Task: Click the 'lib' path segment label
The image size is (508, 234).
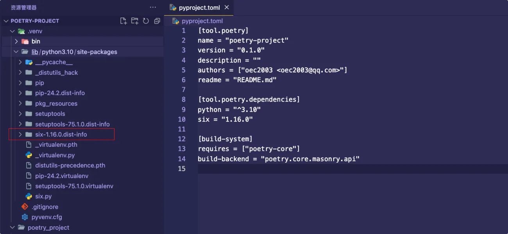Action: pos(35,52)
